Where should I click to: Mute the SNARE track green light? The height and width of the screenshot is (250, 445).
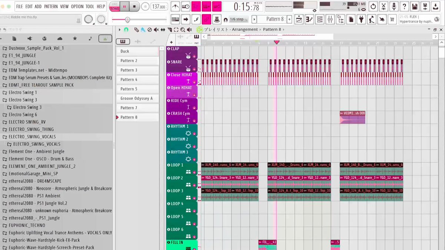coord(194,69)
